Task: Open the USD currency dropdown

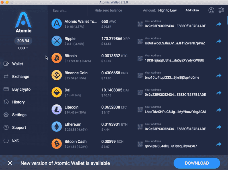Action: (23, 48)
